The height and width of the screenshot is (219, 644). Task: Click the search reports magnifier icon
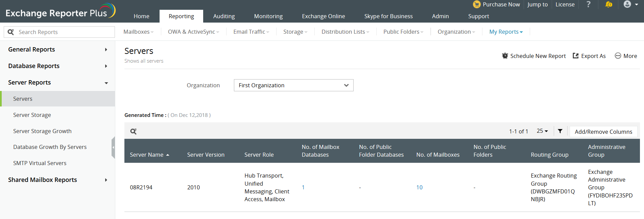pos(11,32)
